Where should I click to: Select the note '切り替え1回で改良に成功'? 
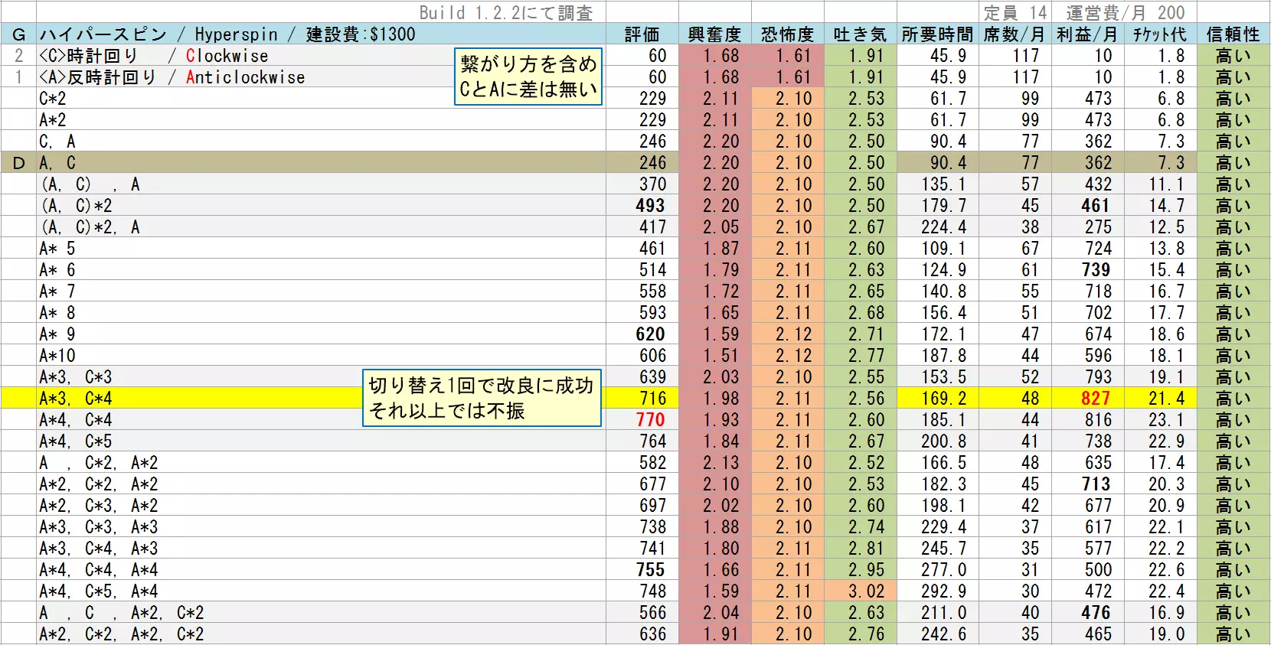482,385
